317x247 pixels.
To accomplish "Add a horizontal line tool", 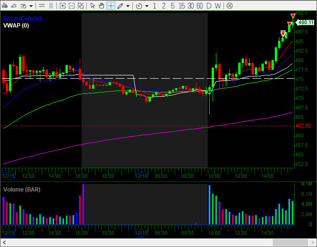I will tap(42, 6).
